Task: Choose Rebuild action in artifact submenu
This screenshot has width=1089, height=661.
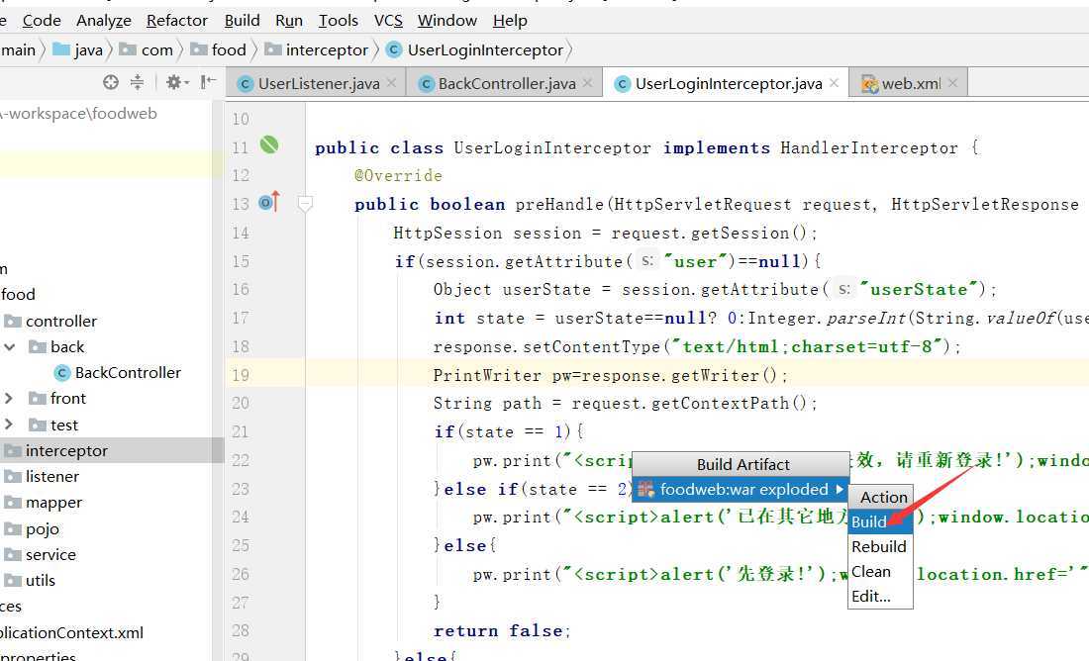Action: pos(880,546)
